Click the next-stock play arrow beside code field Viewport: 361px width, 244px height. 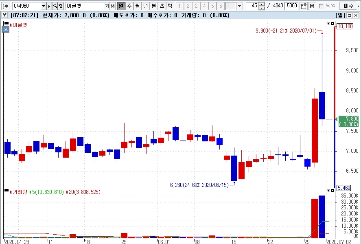click(49, 6)
